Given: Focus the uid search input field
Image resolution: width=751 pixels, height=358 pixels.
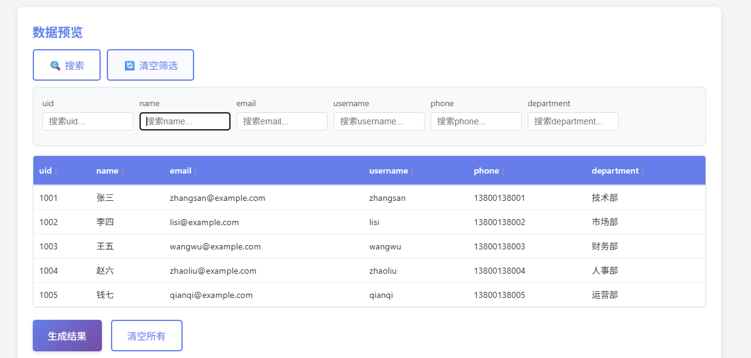Looking at the screenshot, I should point(88,121).
